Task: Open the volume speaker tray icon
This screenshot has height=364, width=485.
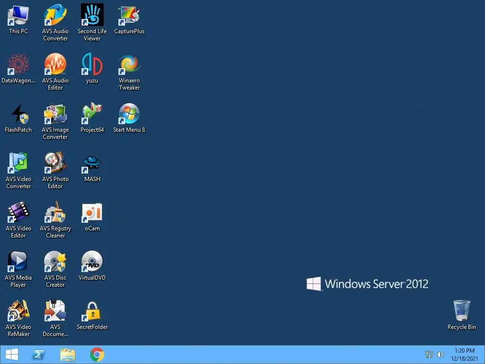Action: click(440, 355)
